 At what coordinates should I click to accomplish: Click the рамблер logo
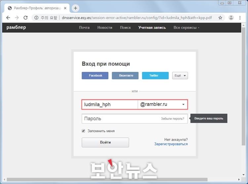[x=16, y=27]
